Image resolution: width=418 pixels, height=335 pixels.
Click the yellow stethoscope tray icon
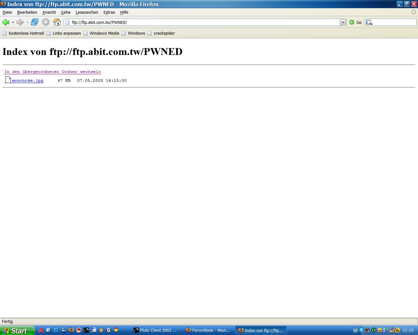[397, 330]
